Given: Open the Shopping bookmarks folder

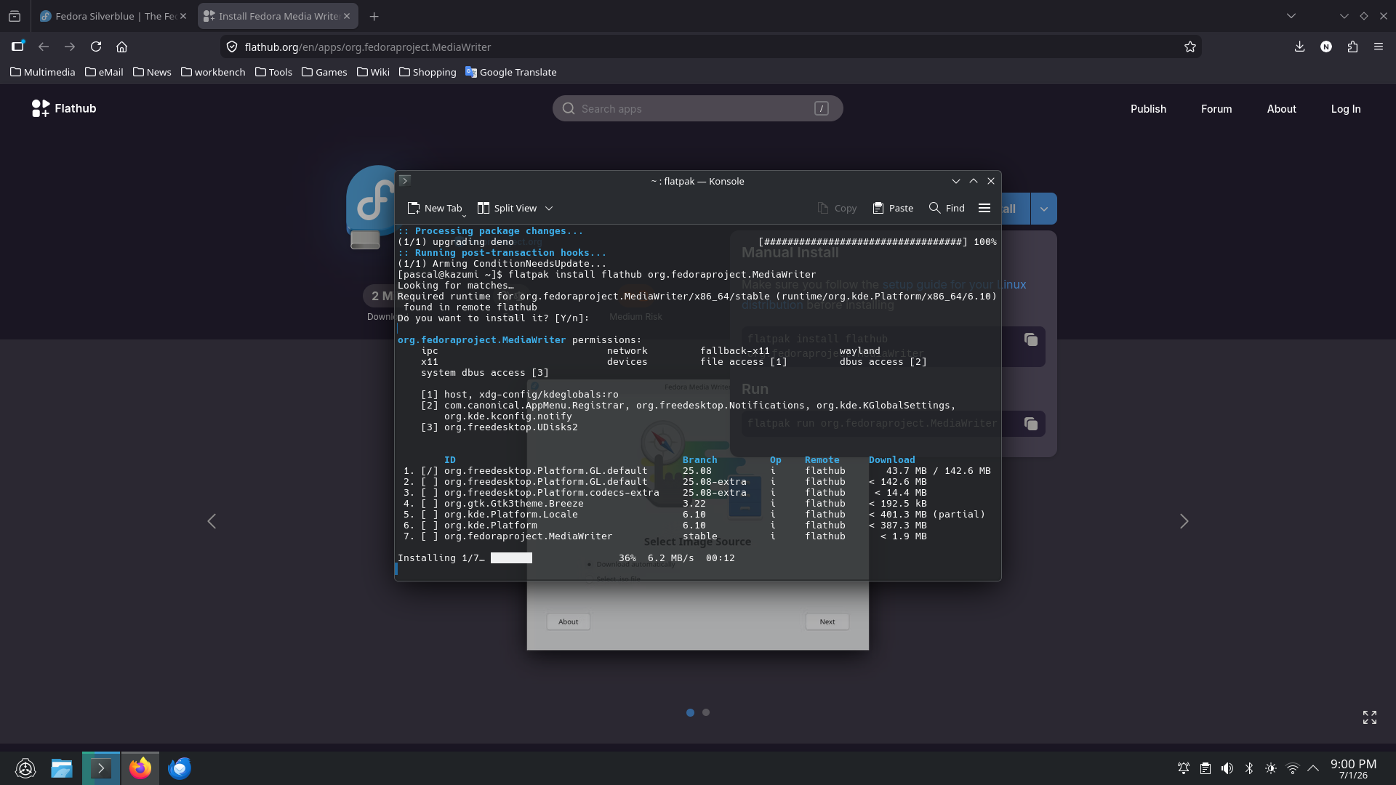Looking at the screenshot, I should pyautogui.click(x=428, y=72).
